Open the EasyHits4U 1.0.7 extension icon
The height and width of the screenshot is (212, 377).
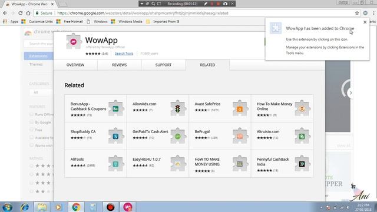(178, 164)
